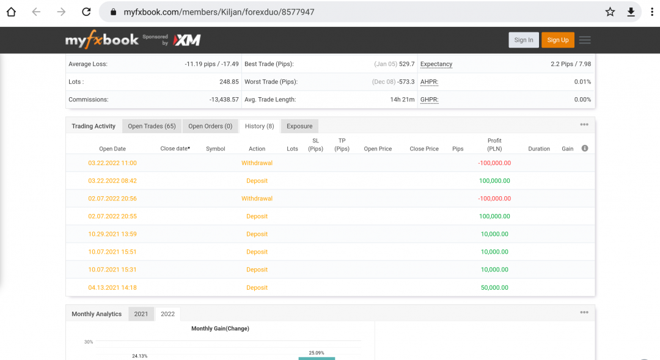Click the Myfxbook logo

point(103,40)
